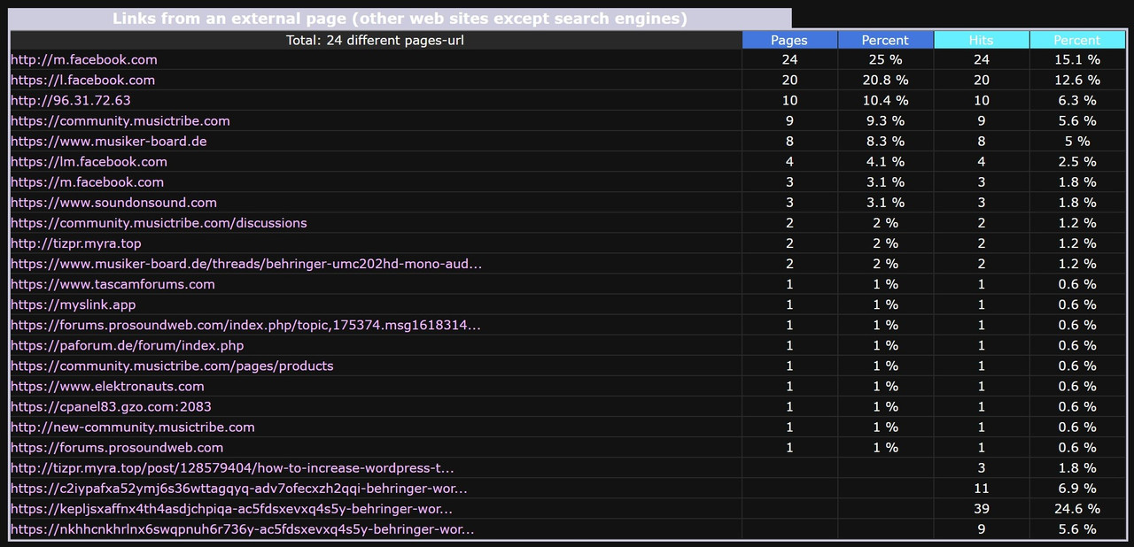Visit https://www.tascamforums.com link
1134x547 pixels.
tap(113, 283)
